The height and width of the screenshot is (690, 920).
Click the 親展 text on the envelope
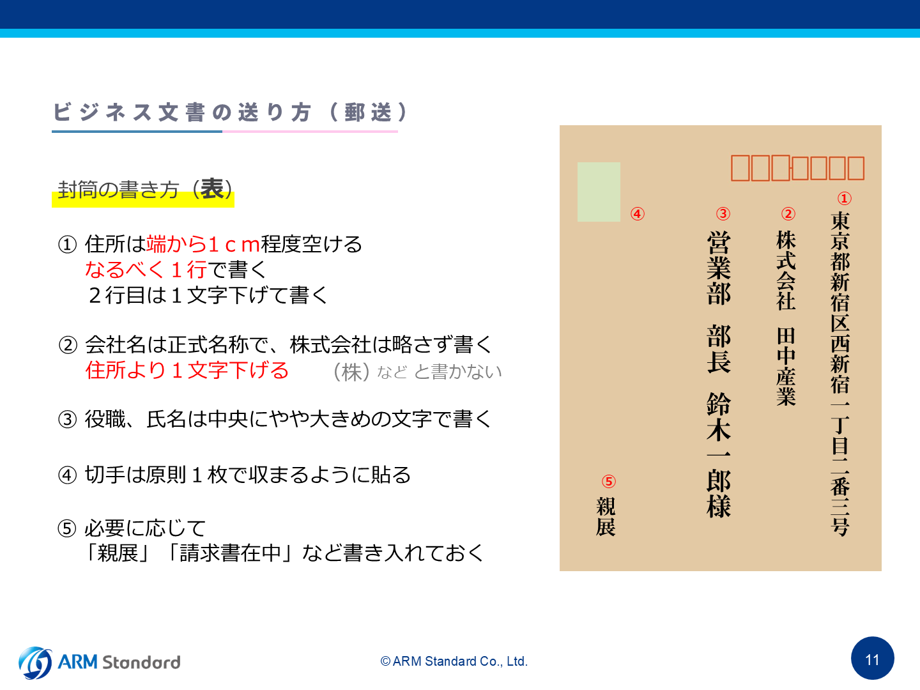[606, 516]
